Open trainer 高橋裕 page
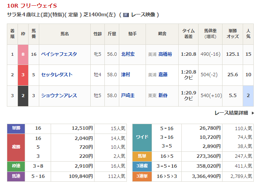The image size is (261, 184). pos(165,54)
